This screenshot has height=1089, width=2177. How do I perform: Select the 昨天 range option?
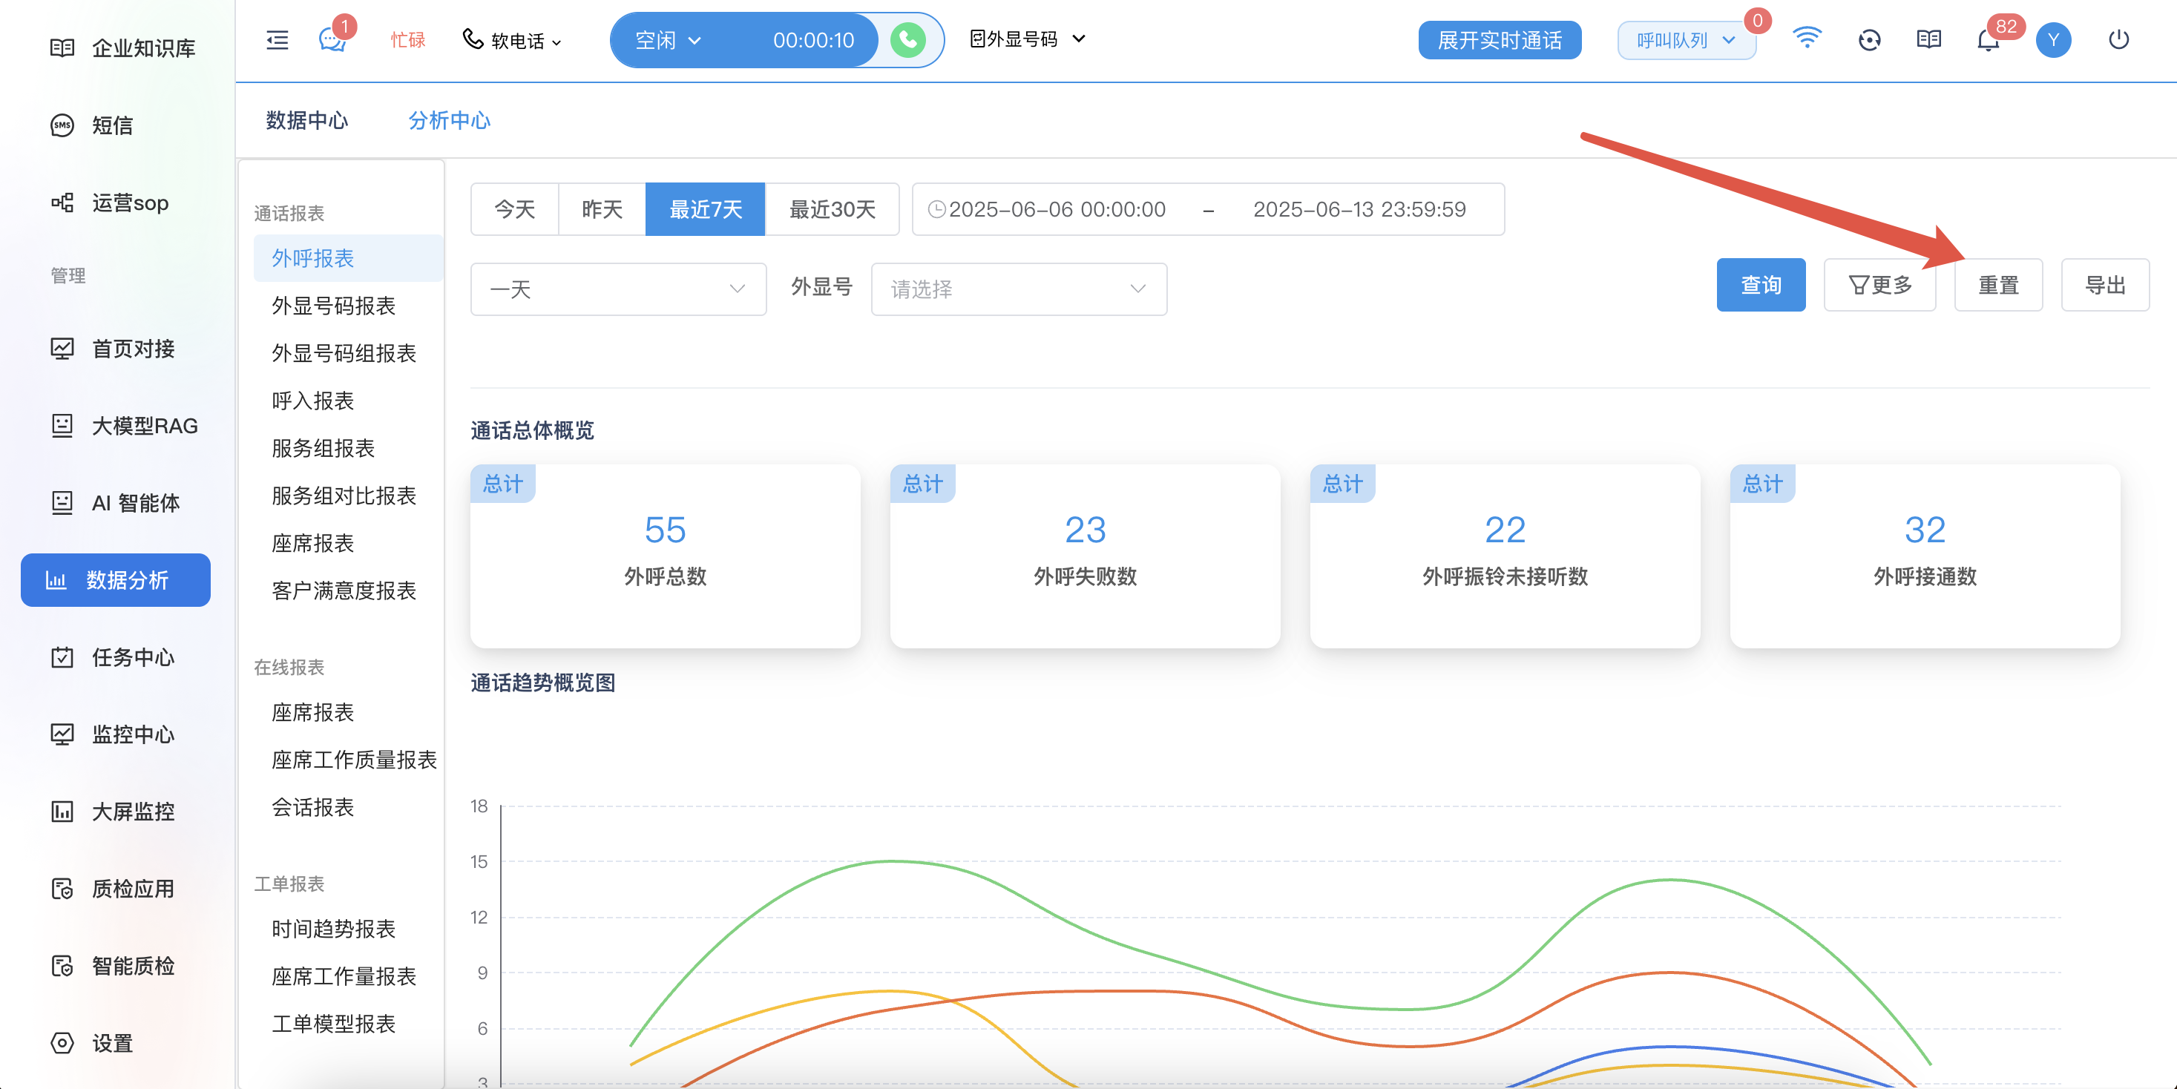click(602, 208)
